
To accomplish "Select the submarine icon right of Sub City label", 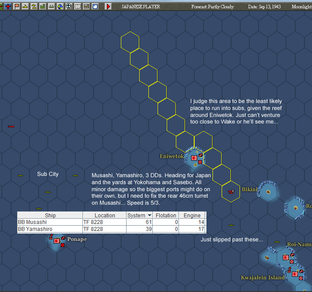I will [x=75, y=175].
